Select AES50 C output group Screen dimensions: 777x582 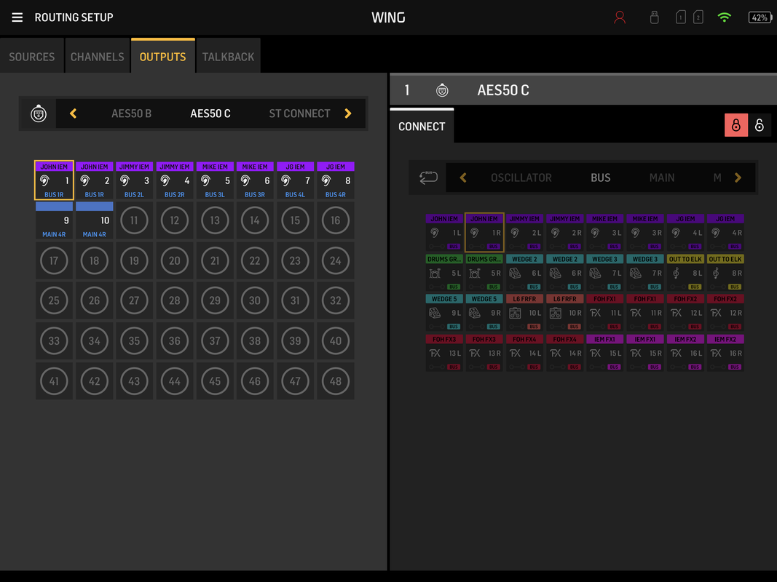[x=210, y=113]
